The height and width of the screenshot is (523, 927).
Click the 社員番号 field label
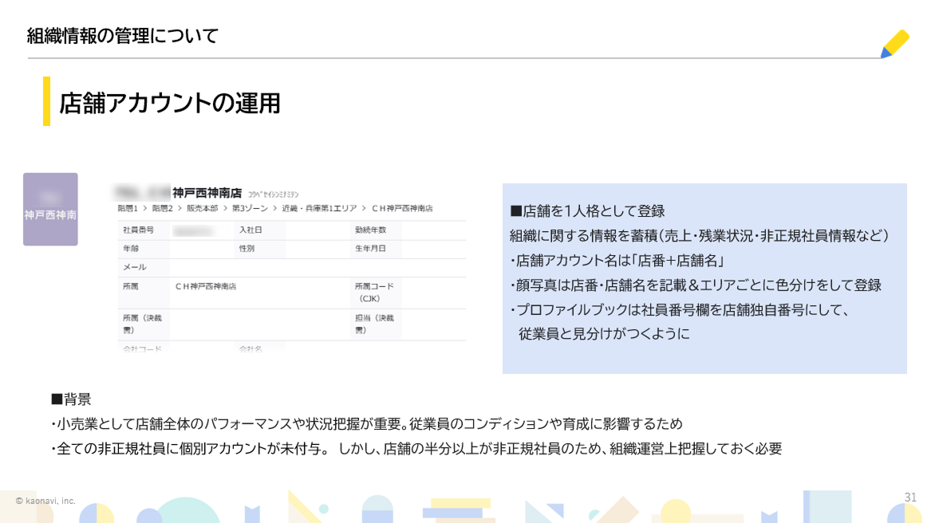pos(138,230)
